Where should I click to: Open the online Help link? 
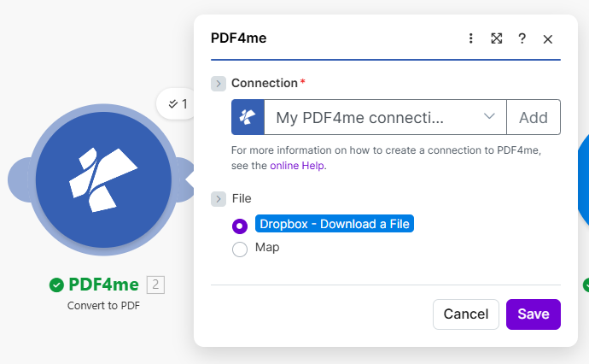298,166
